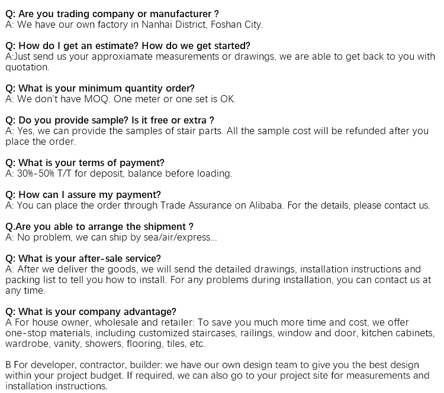Screen dimensions: 444x393
Task: Click the 'How do I get an estimate' question
Action: pos(128,46)
